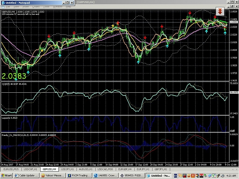Minimize the Untitled - Notepad window
Screen dimensions: 239x179
click(64, 3)
